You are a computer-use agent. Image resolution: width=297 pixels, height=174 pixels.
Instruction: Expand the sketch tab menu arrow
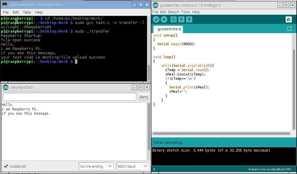click(289, 29)
